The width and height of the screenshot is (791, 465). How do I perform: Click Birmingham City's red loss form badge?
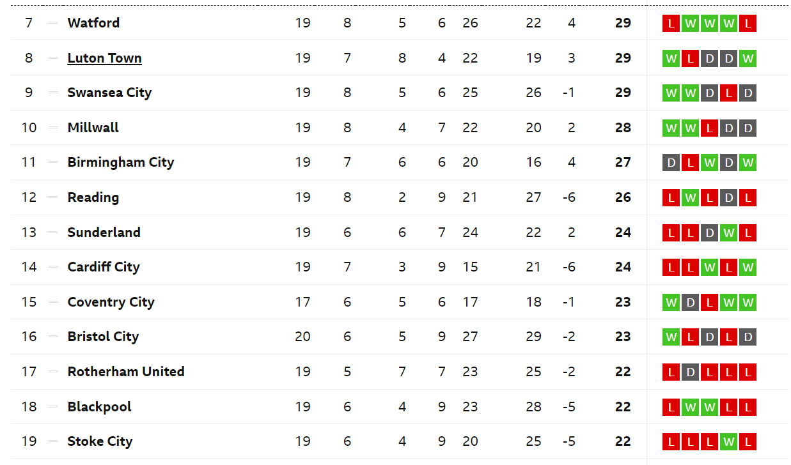(x=690, y=163)
